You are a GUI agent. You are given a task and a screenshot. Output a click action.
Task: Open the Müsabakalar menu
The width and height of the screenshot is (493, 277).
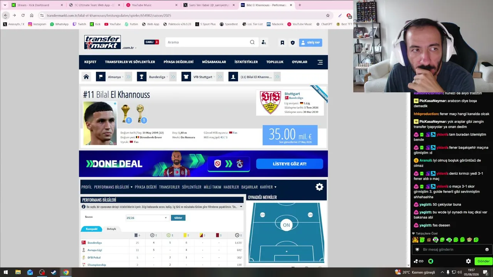(214, 62)
